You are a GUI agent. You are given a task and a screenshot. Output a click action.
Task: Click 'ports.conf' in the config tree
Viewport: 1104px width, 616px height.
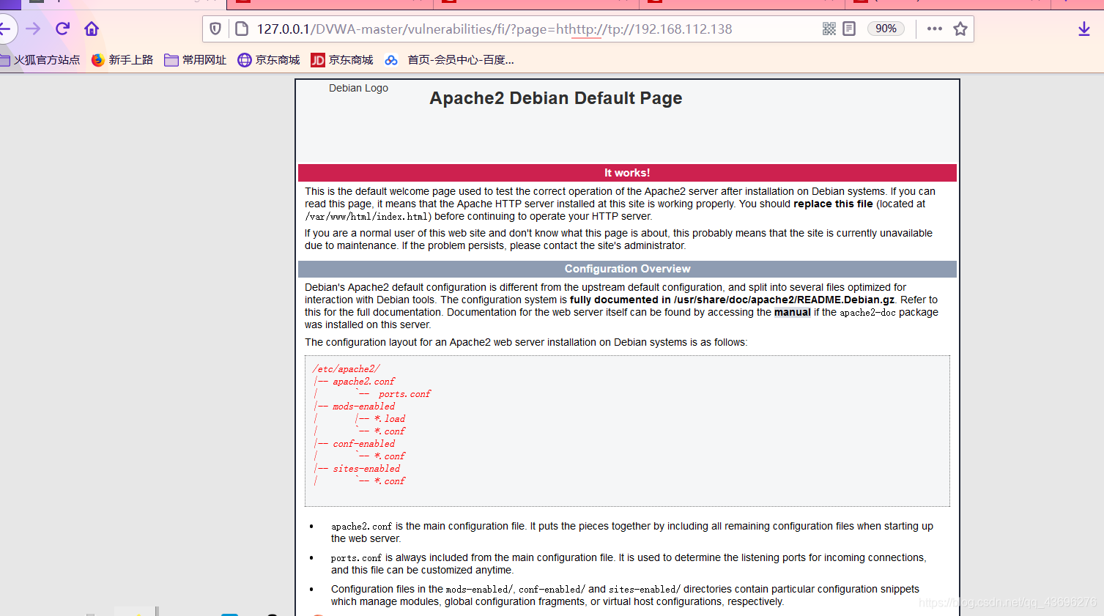click(404, 394)
